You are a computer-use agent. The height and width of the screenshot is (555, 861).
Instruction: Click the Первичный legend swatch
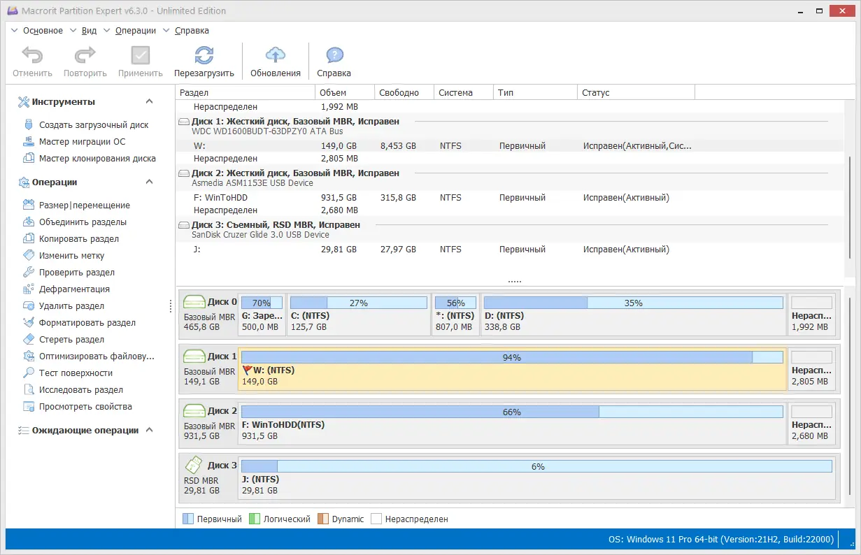click(x=187, y=519)
